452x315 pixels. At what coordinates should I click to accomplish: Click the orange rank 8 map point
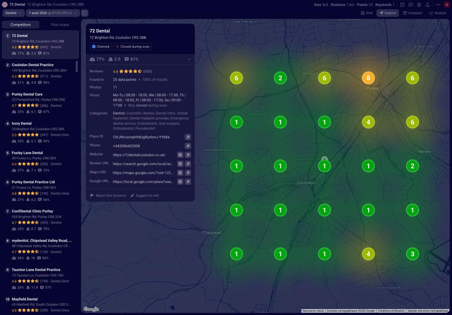[368, 78]
